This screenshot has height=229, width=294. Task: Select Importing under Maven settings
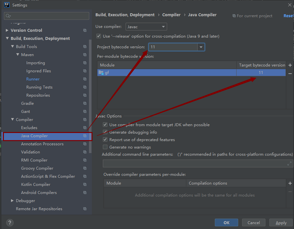click(36, 63)
